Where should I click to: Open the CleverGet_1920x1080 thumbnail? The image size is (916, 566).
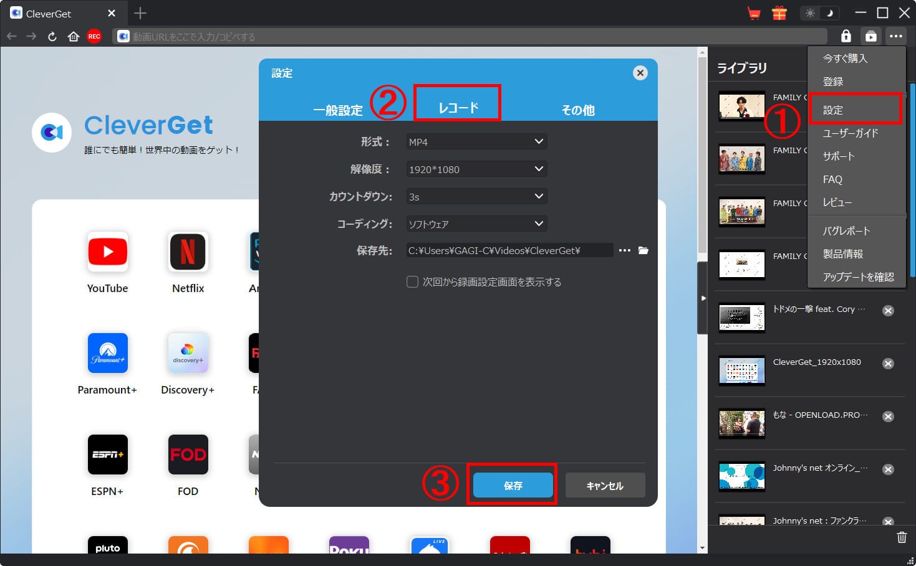[742, 370]
